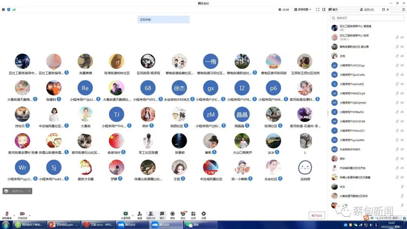Open the Apps grid icon
Viewport: 407px width, 229px height.
(x=193, y=214)
